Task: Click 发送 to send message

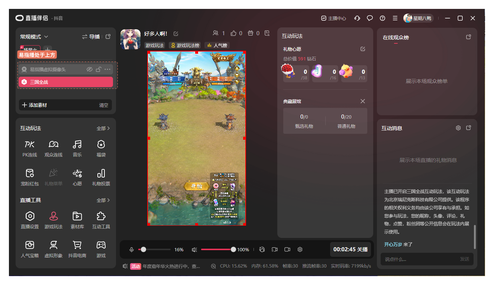Action: (x=465, y=259)
